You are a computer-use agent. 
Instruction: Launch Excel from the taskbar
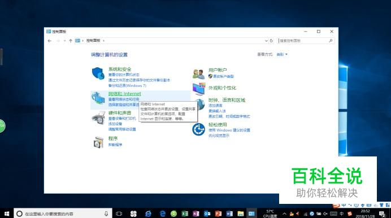coord(185,213)
